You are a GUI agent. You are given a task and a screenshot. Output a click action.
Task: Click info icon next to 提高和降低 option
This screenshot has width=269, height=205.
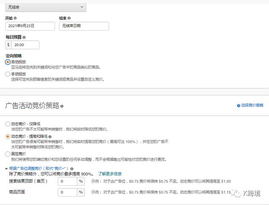pos(50,137)
